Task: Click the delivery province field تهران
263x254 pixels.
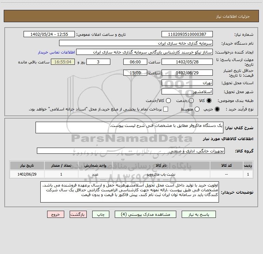Action: [187, 83]
